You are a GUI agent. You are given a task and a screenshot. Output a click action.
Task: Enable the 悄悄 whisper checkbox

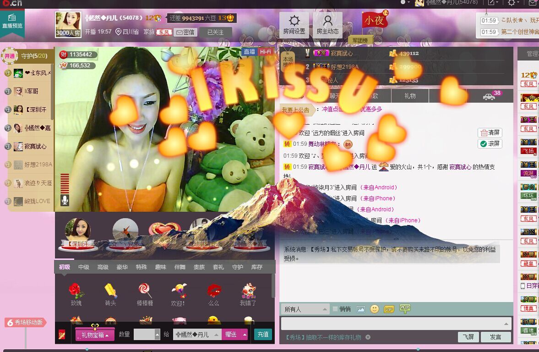point(335,309)
